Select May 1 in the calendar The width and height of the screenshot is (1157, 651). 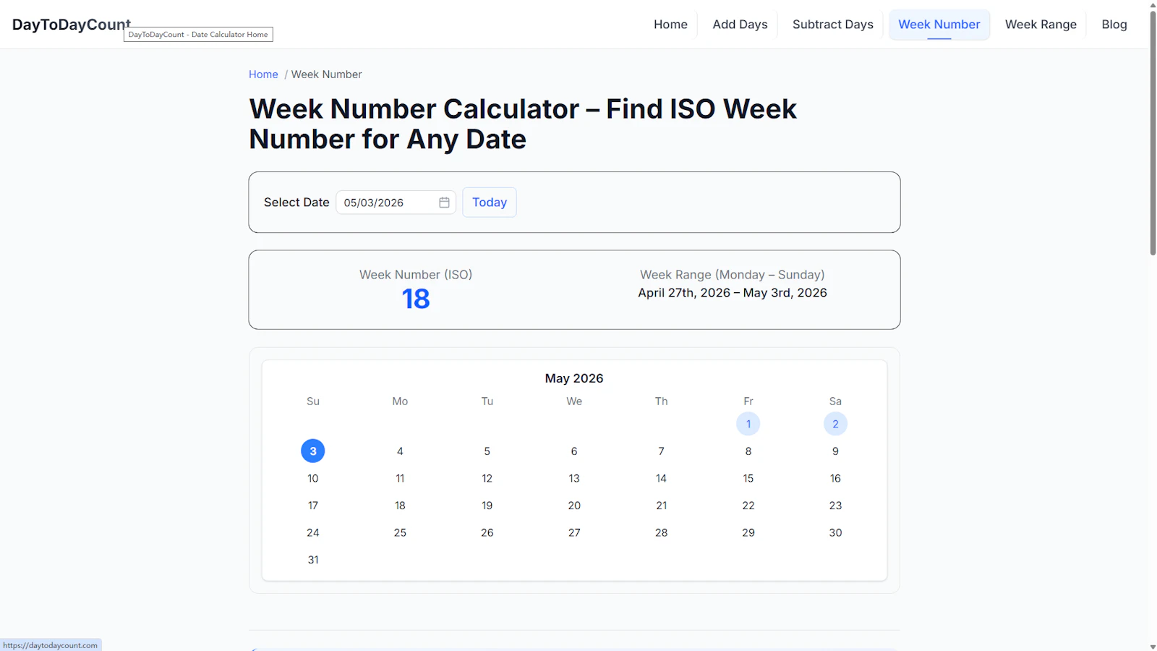[x=748, y=424]
